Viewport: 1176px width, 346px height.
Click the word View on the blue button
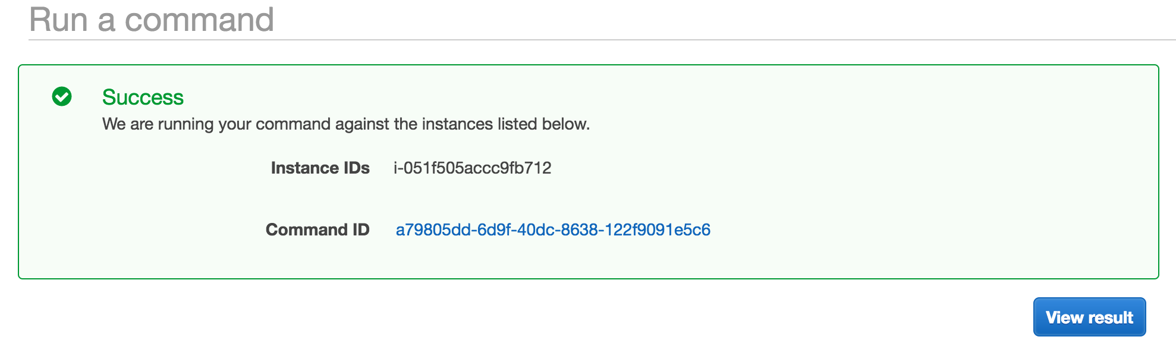click(x=1064, y=318)
